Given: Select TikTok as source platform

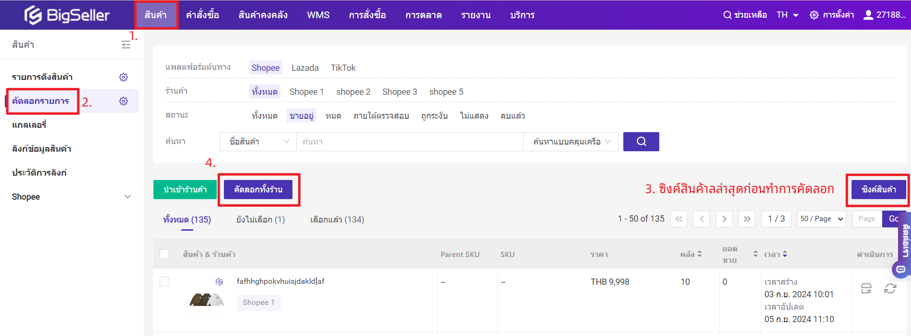Looking at the screenshot, I should coord(343,68).
